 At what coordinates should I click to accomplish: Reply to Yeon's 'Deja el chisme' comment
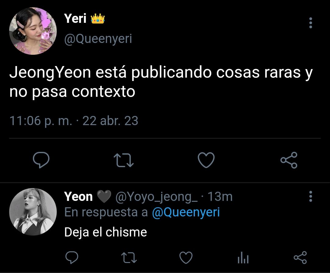72,257
